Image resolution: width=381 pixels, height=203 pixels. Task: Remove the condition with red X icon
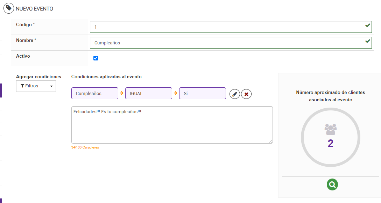pyautogui.click(x=246, y=94)
